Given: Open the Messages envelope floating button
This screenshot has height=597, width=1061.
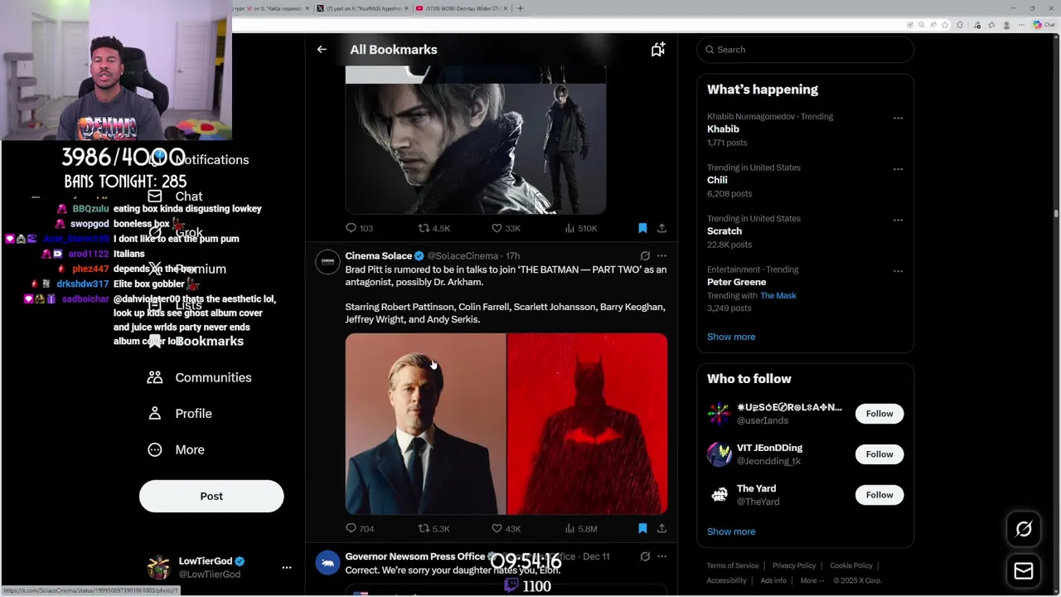Looking at the screenshot, I should coord(1024,571).
